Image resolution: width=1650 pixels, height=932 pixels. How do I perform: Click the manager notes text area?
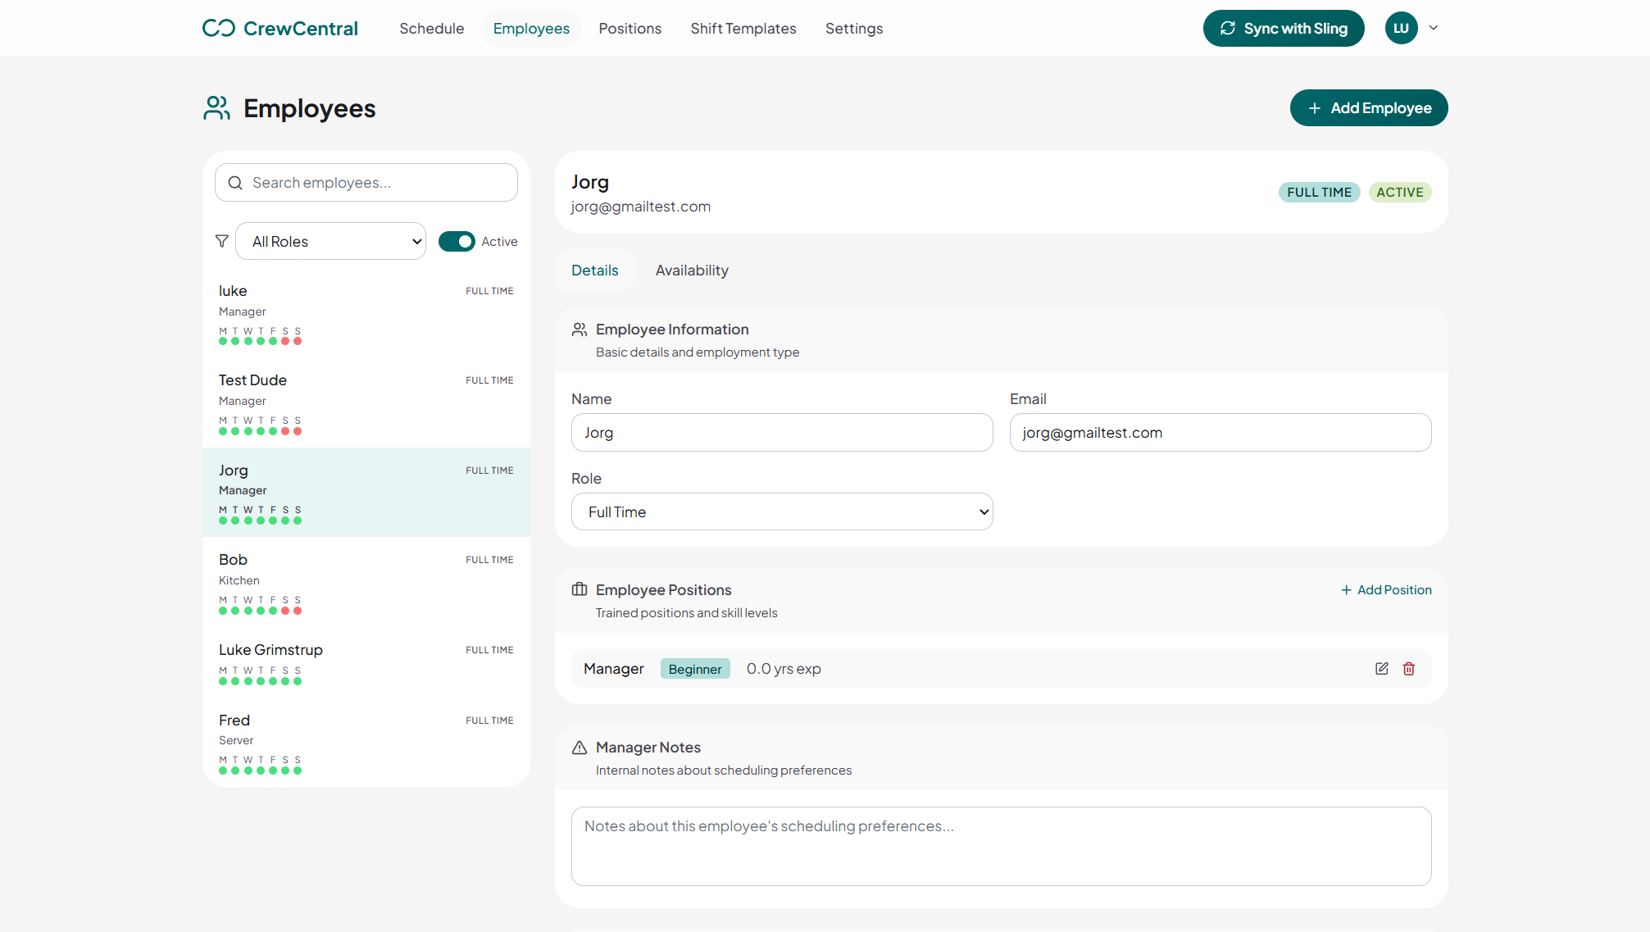(1001, 846)
